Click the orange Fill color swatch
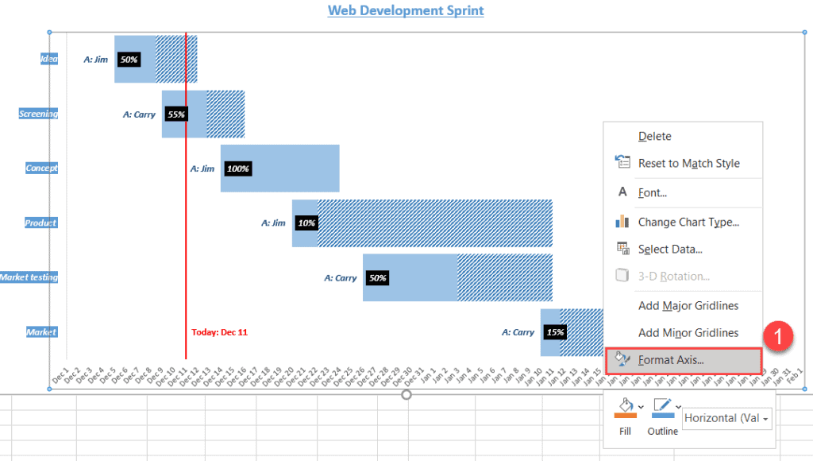The width and height of the screenshot is (813, 461). point(626,415)
